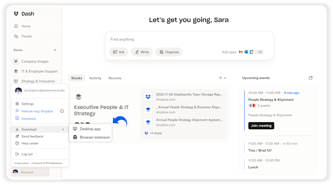
Task: Click the saraingleton@gladeworks.studio account header
Action: [x=40, y=91]
